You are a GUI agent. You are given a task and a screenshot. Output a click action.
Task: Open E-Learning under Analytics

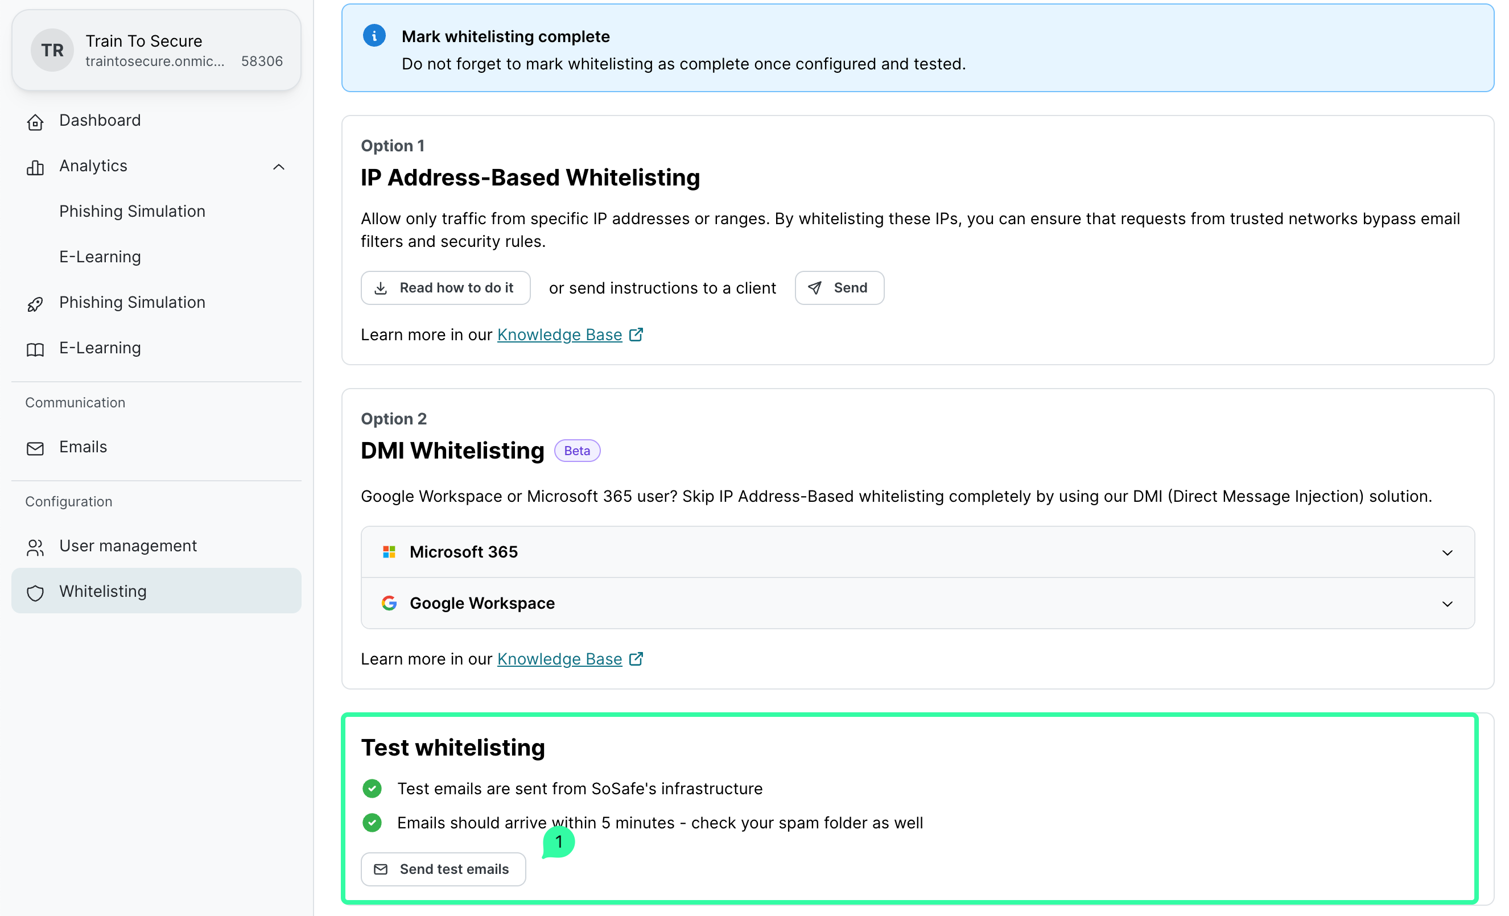[100, 257]
